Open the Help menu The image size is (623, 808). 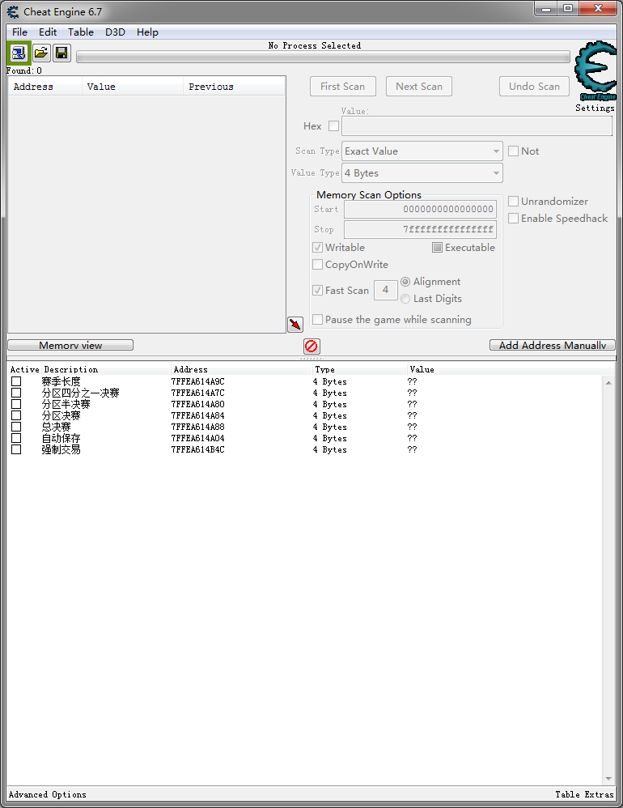(147, 32)
